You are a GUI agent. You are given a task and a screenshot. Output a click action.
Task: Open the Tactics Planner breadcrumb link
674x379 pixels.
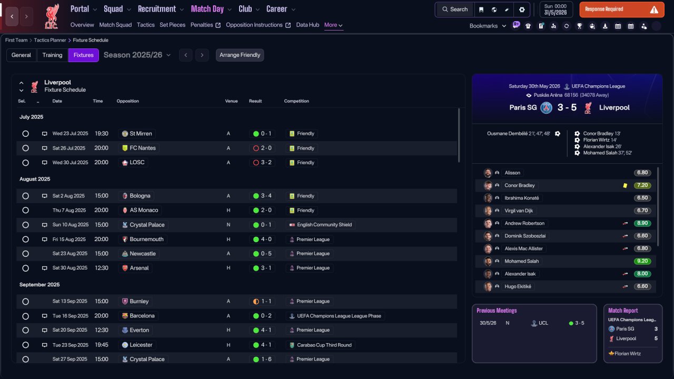tap(50, 40)
